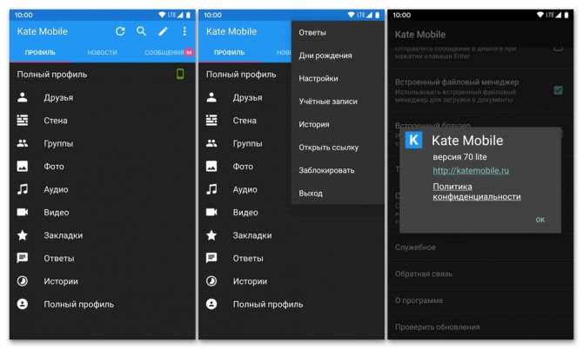Image resolution: width=583 pixels, height=349 pixels.
Task: Tap the Фото picture icon in first screen
Action: (23, 166)
